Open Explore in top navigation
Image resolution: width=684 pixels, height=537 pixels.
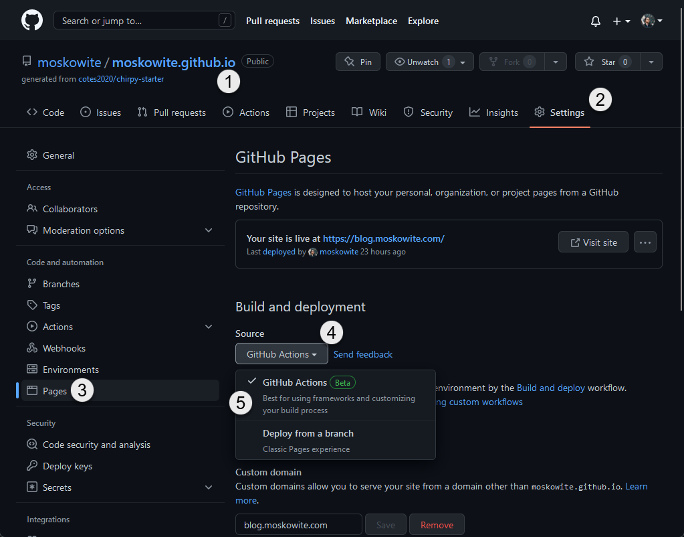[x=423, y=21]
